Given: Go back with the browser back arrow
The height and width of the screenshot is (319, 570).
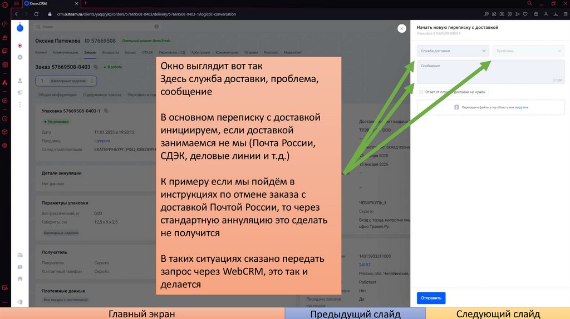Looking at the screenshot, I should tap(16, 14).
